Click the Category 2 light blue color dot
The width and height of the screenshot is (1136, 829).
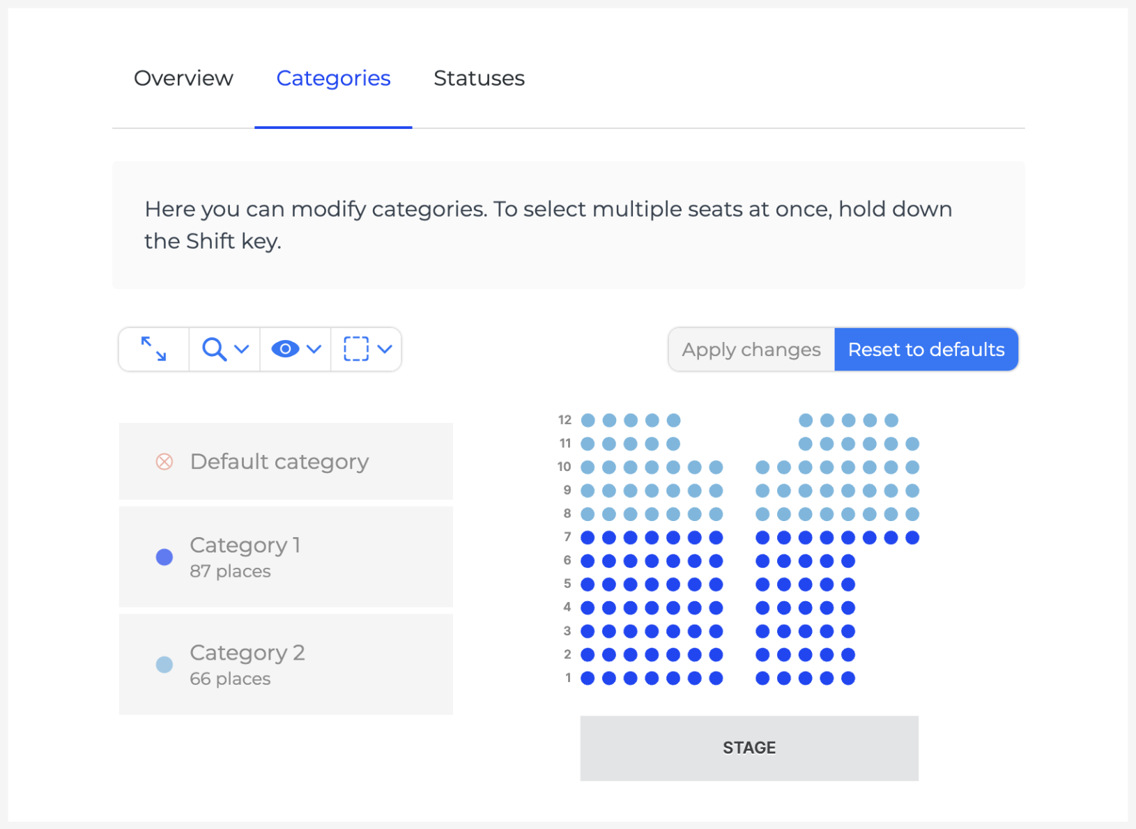164,664
